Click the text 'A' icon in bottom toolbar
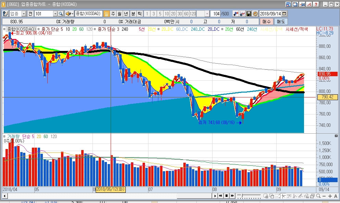Image resolution: width=340 pixels, height=203 pixels. pyautogui.click(x=335, y=196)
